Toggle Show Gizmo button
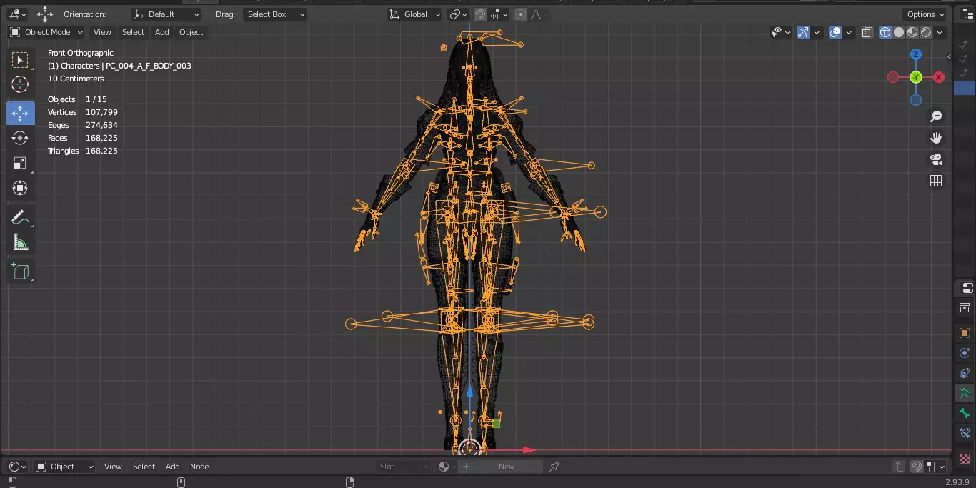Viewport: 976px width, 488px height. 803,32
